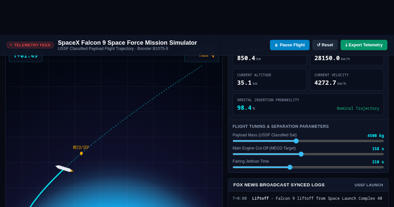Click the Liftoff log entry at T+0:00
The height and width of the screenshot is (207, 394).
pyautogui.click(x=308, y=198)
